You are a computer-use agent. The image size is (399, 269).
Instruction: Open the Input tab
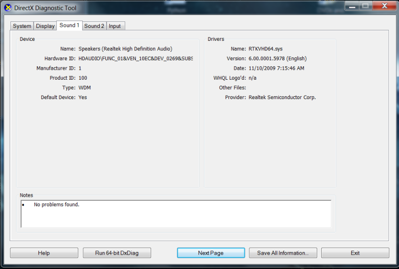(115, 26)
